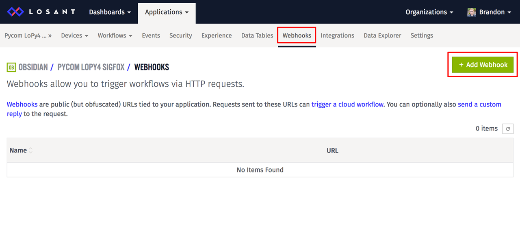The height and width of the screenshot is (229, 520).
Task: Sort by Name column arrows
Action: 30,150
